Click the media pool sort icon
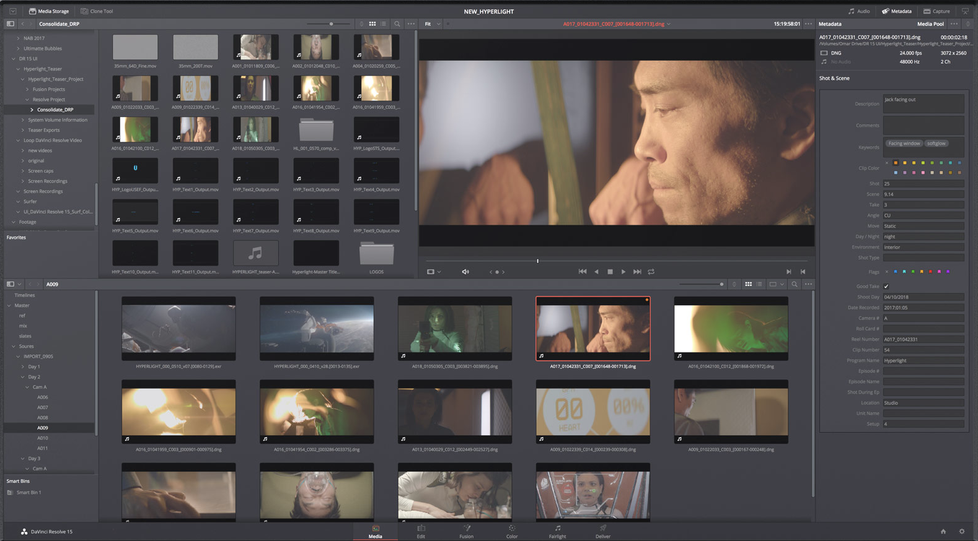This screenshot has height=541, width=978. 734,284
